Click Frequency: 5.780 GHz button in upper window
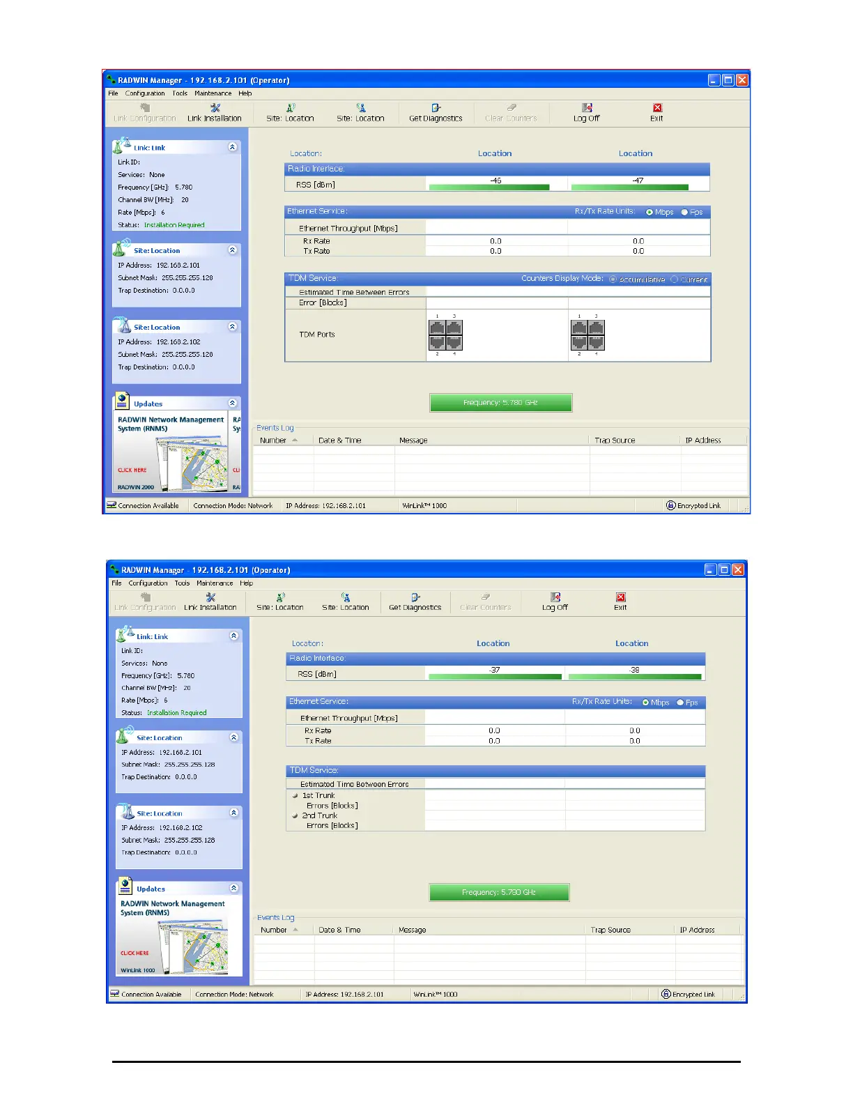The width and height of the screenshot is (853, 1104). pyautogui.click(x=501, y=403)
